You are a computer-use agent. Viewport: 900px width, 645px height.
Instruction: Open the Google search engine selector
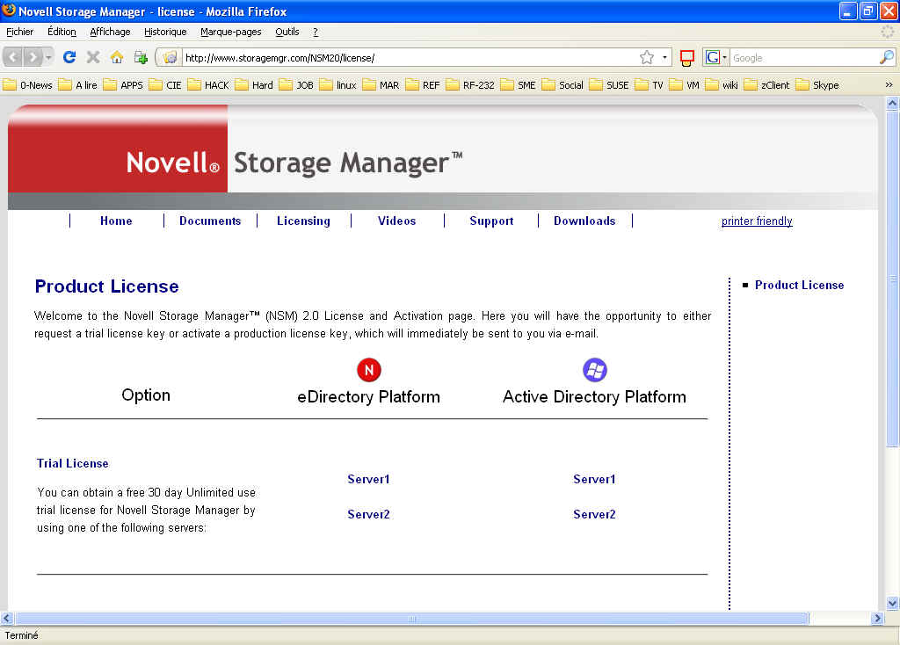pos(715,57)
